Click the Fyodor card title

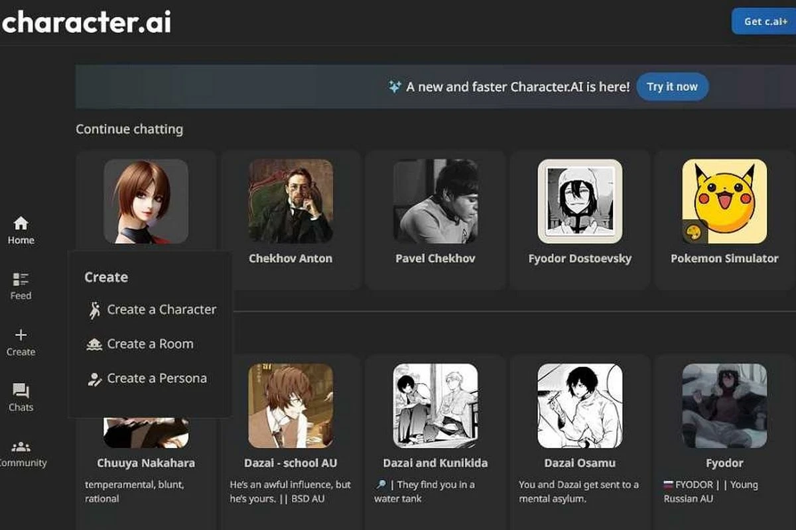pos(724,463)
